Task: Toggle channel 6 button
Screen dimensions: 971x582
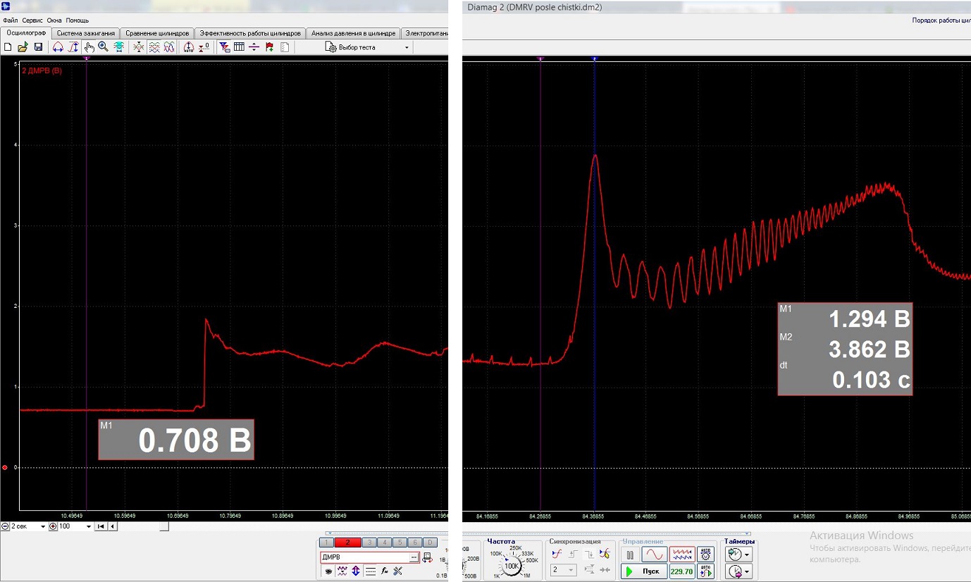Action: point(415,543)
